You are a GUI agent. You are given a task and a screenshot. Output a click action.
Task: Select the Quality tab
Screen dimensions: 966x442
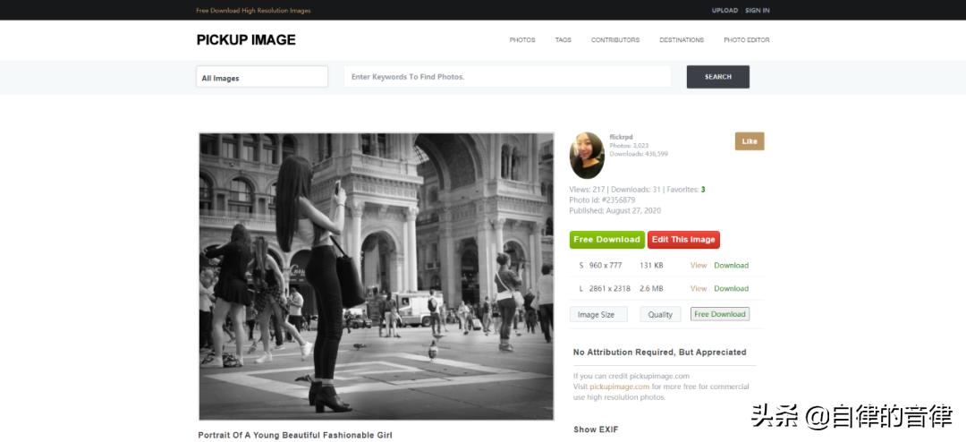pyautogui.click(x=660, y=315)
